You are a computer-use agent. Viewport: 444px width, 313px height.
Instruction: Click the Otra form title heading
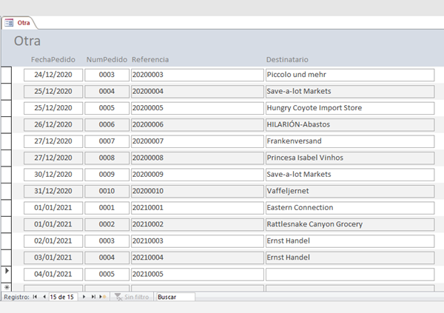(27, 41)
